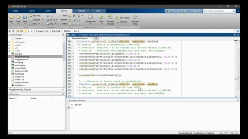This screenshot has height=139, width=248.
Task: Click the Go To navigation icon
Action: (x=48, y=20)
